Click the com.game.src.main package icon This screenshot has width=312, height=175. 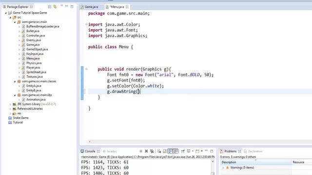coord(19,22)
